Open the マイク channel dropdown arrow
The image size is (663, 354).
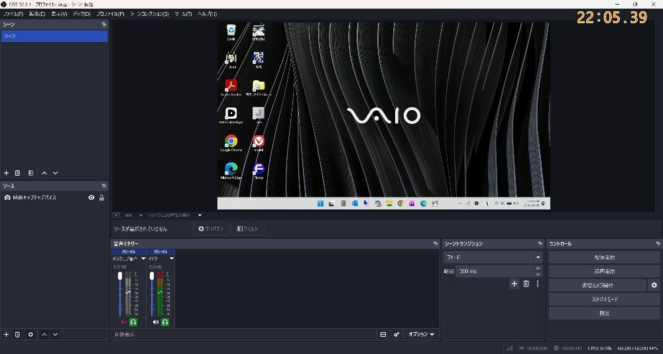(172, 259)
